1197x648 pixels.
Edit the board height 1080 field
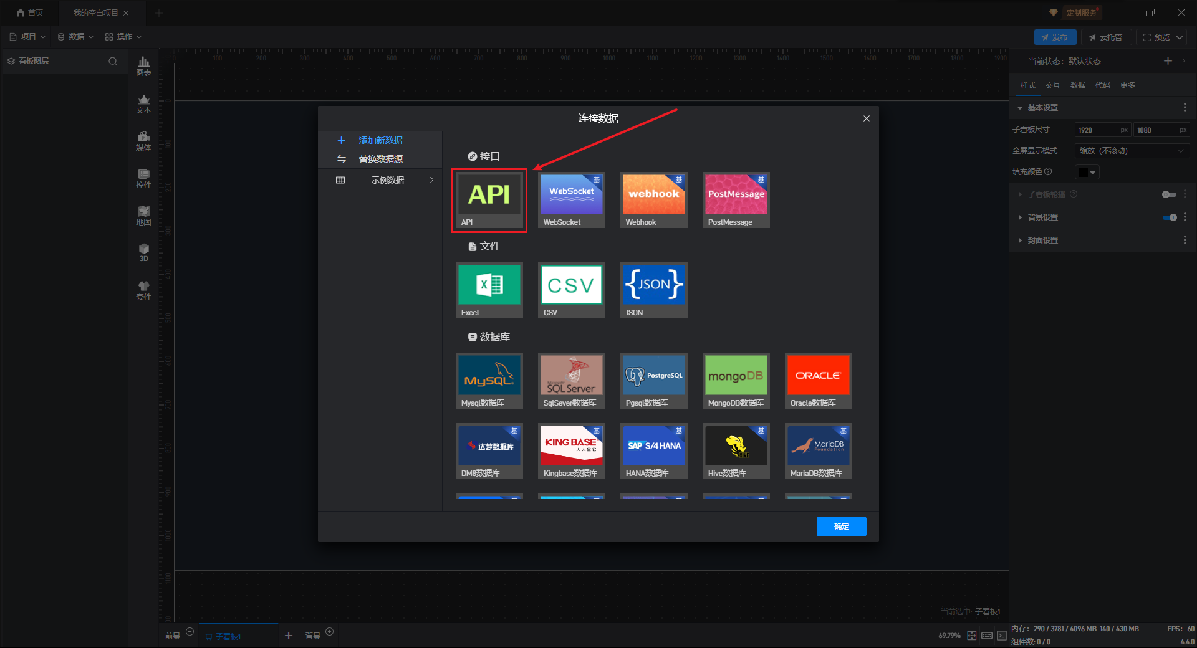point(1161,130)
